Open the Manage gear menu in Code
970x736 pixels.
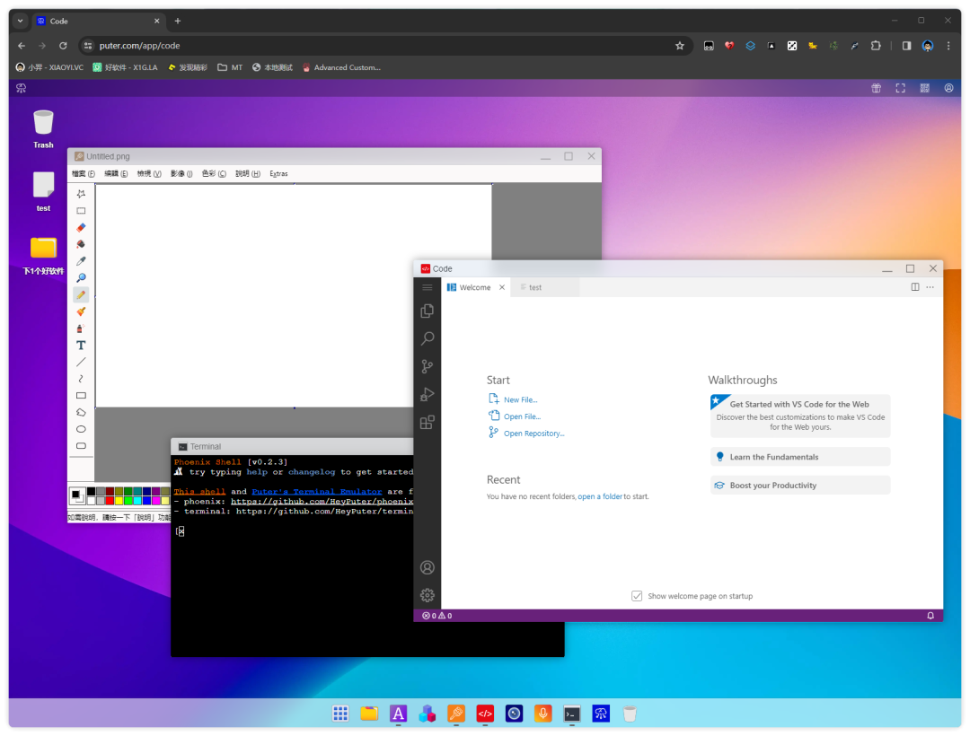click(428, 595)
